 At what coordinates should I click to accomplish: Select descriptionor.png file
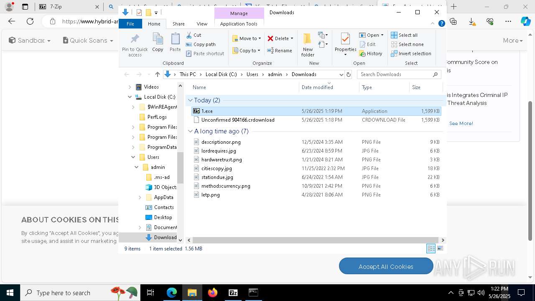click(316, 142)
